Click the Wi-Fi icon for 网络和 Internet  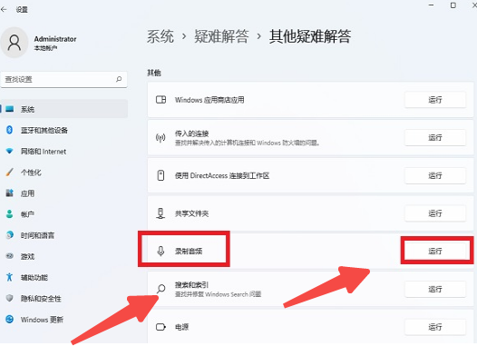[9, 151]
